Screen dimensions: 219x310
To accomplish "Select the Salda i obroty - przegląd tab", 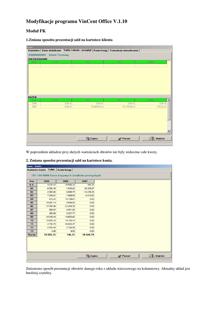I will [x=77, y=50].
